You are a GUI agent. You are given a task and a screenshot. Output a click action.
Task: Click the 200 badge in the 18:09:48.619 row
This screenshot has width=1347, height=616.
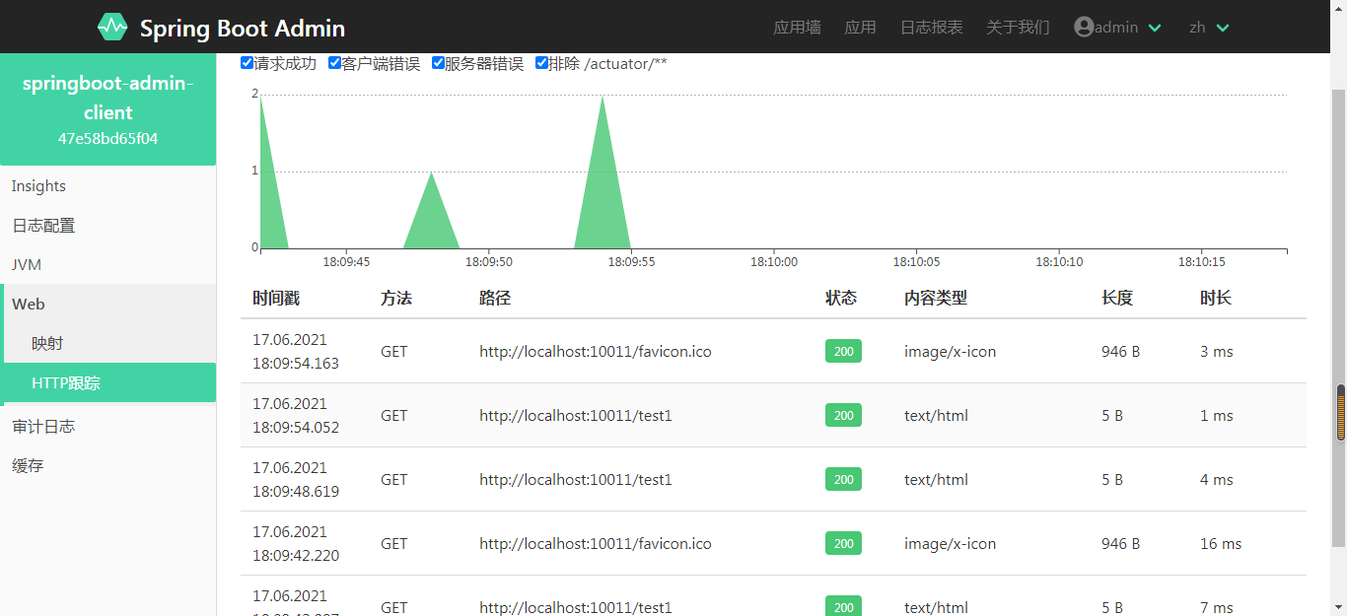click(x=843, y=479)
